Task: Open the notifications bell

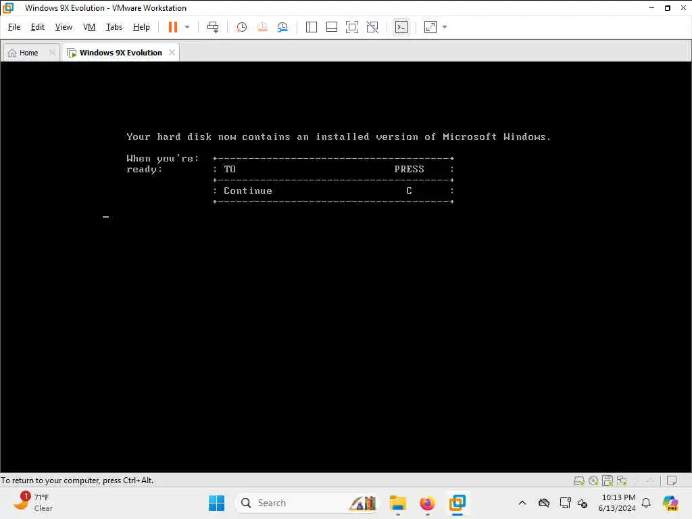Action: click(646, 503)
